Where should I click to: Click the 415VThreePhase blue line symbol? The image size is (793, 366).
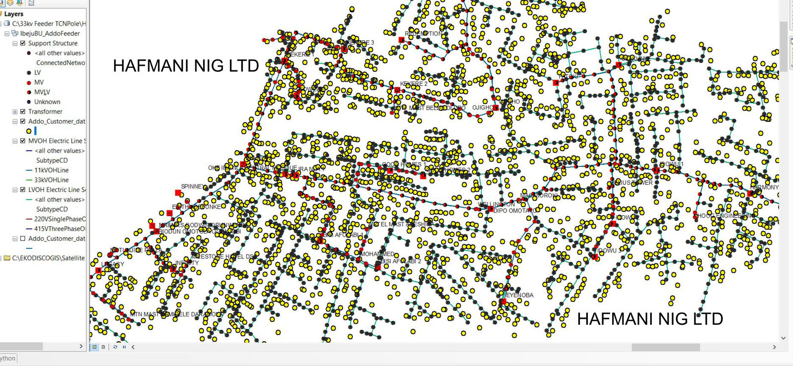pos(29,229)
